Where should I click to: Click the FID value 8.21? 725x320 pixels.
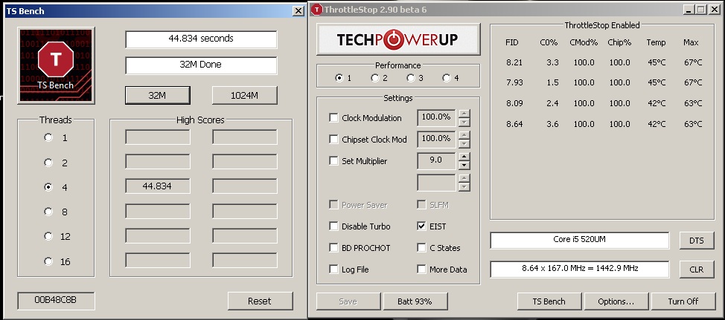(x=514, y=62)
